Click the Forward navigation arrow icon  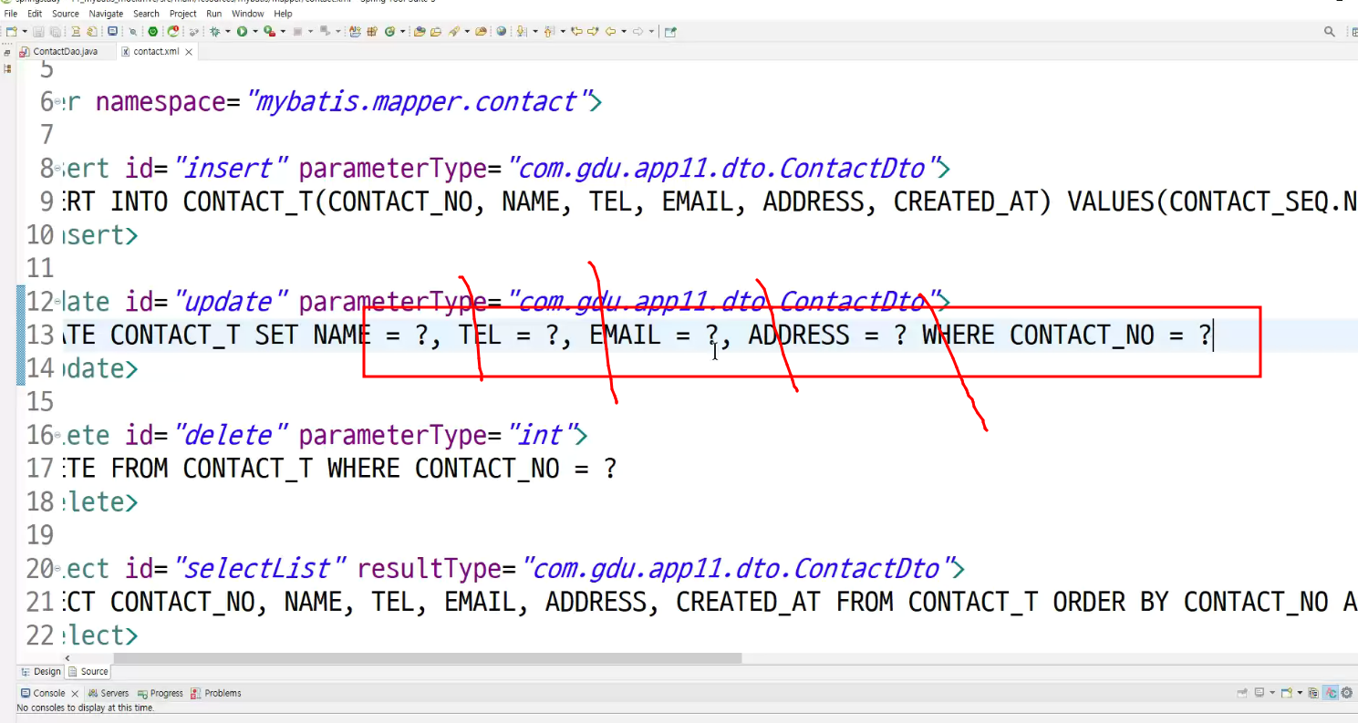(638, 31)
